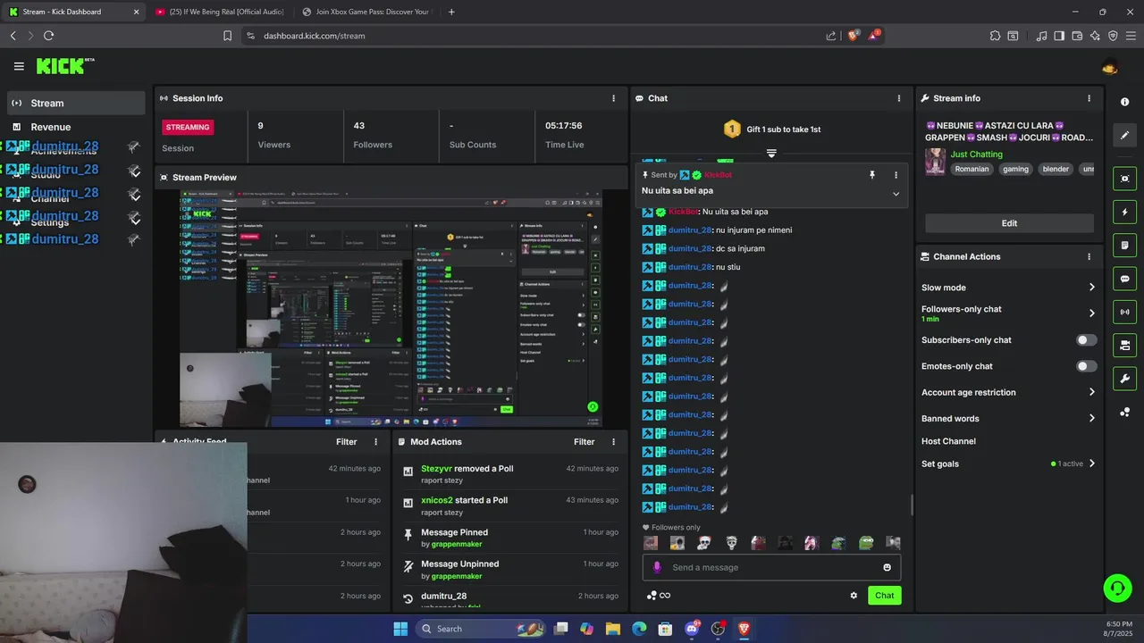The width and height of the screenshot is (1144, 643).
Task: Open OBS Studio from taskbar
Action: 718,629
